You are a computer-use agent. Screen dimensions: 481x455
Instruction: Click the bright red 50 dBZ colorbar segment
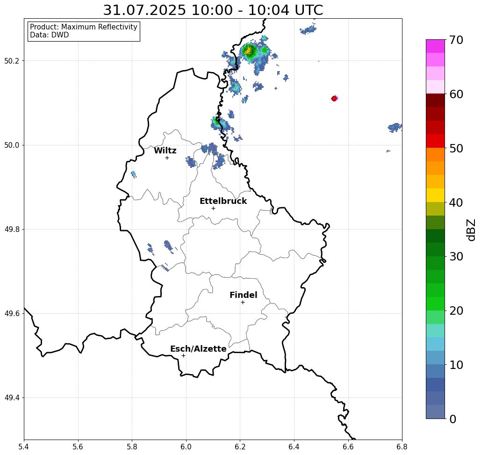point(435,141)
